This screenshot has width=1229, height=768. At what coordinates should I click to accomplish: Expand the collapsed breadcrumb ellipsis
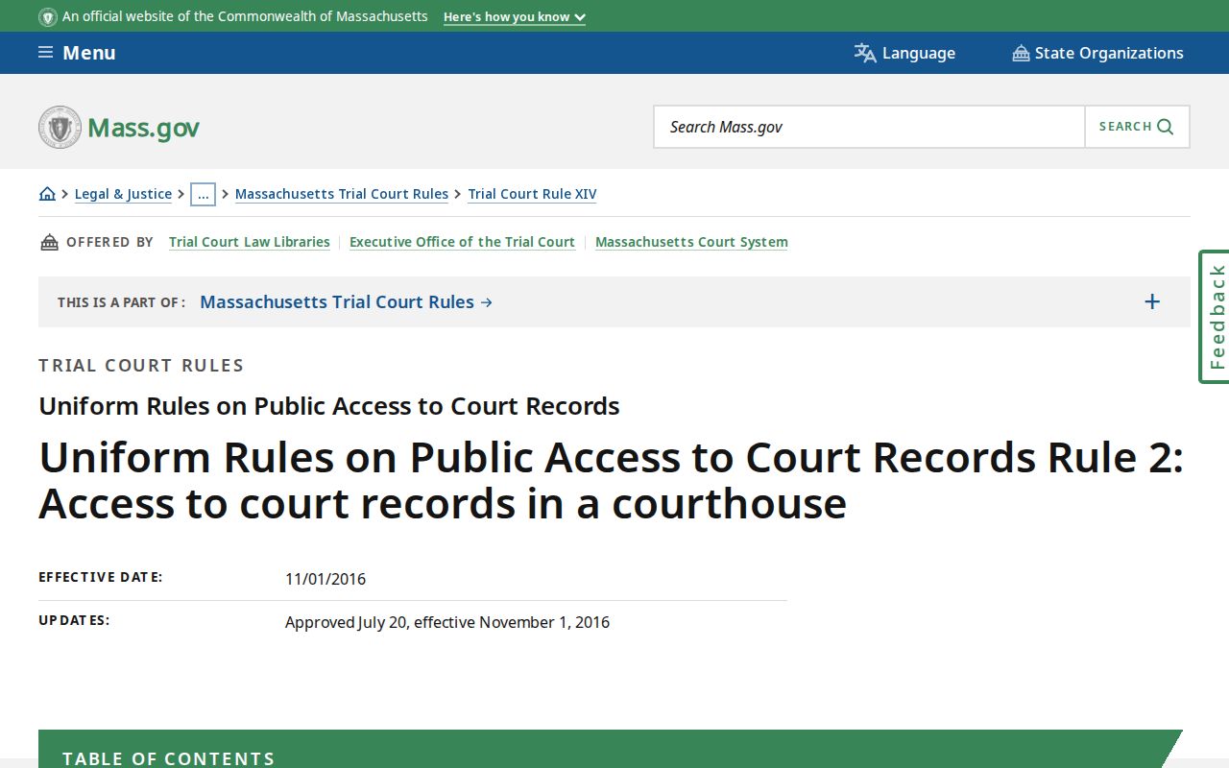pyautogui.click(x=203, y=194)
